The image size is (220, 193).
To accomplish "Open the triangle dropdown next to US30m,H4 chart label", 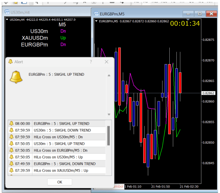I will 7,19.
